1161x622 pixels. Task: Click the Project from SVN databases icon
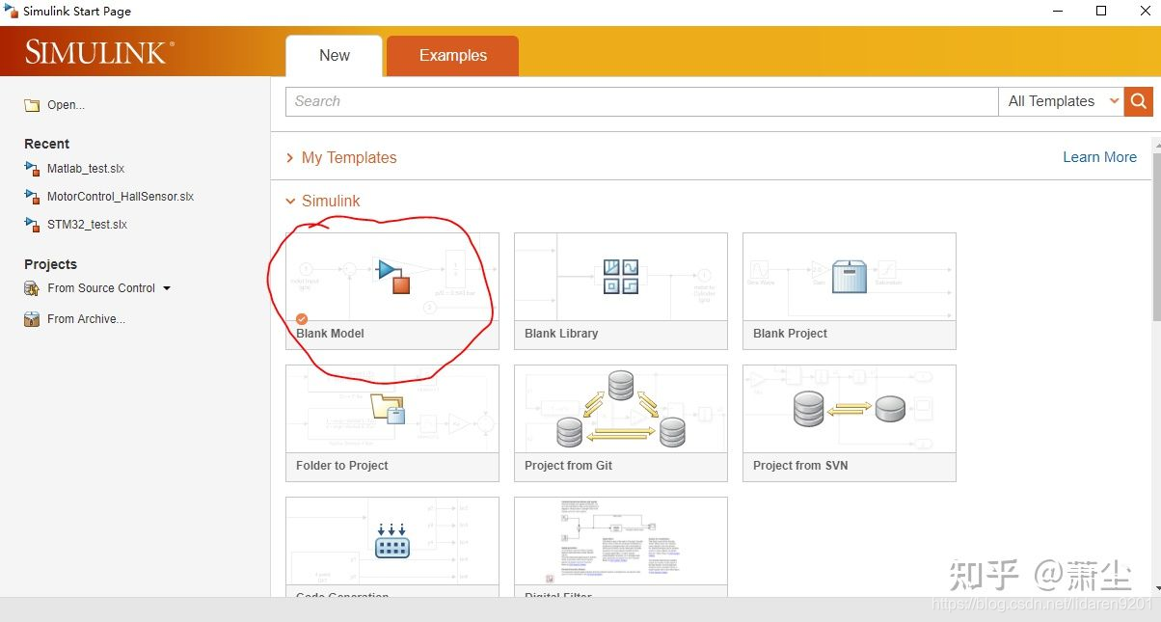850,409
